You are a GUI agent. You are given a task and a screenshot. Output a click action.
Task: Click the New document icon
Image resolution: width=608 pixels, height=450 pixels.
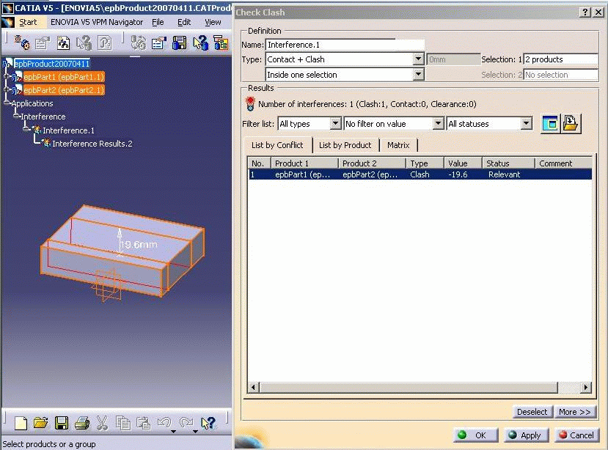21,423
